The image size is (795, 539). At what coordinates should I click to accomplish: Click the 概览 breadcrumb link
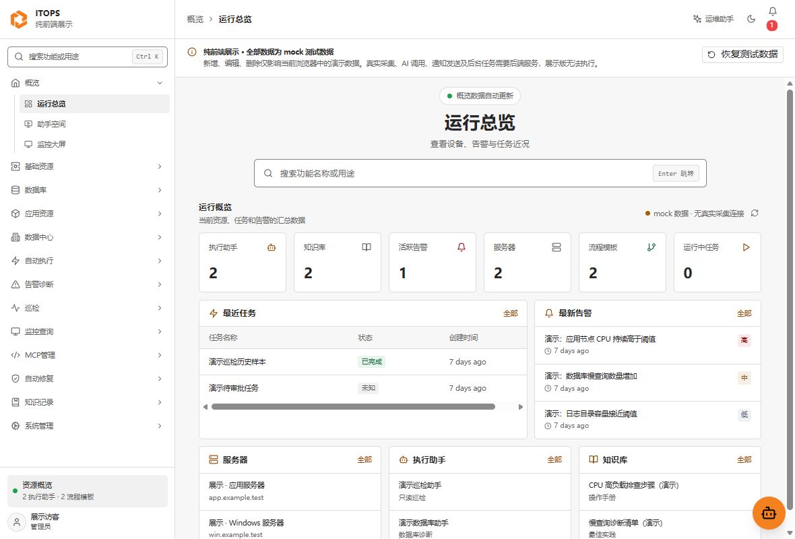tap(195, 20)
